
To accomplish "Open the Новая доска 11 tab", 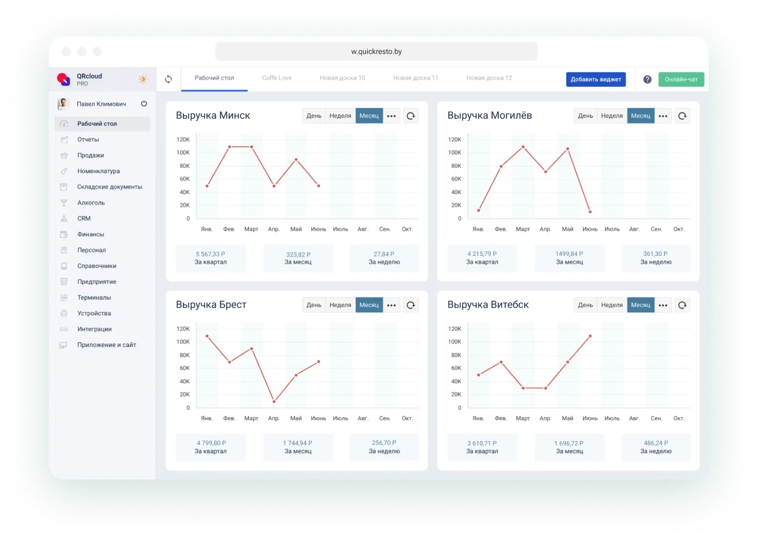I will tap(416, 78).
